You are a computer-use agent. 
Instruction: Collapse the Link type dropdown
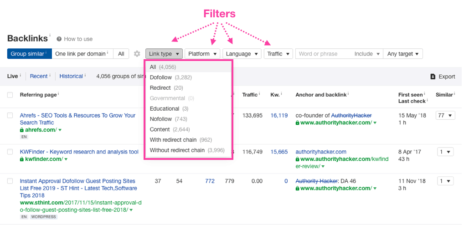pyautogui.click(x=164, y=54)
